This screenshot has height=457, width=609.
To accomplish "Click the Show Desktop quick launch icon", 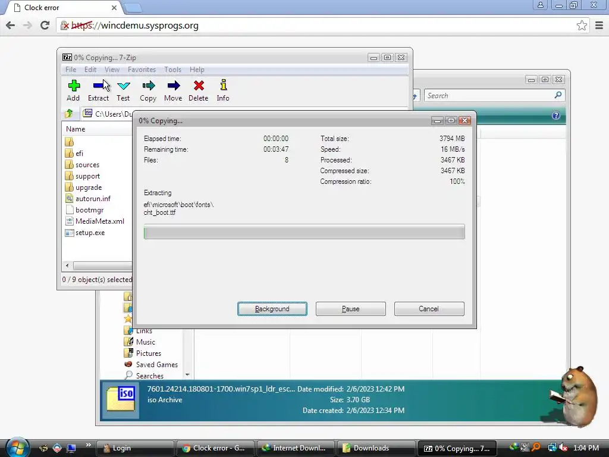I will (71, 448).
